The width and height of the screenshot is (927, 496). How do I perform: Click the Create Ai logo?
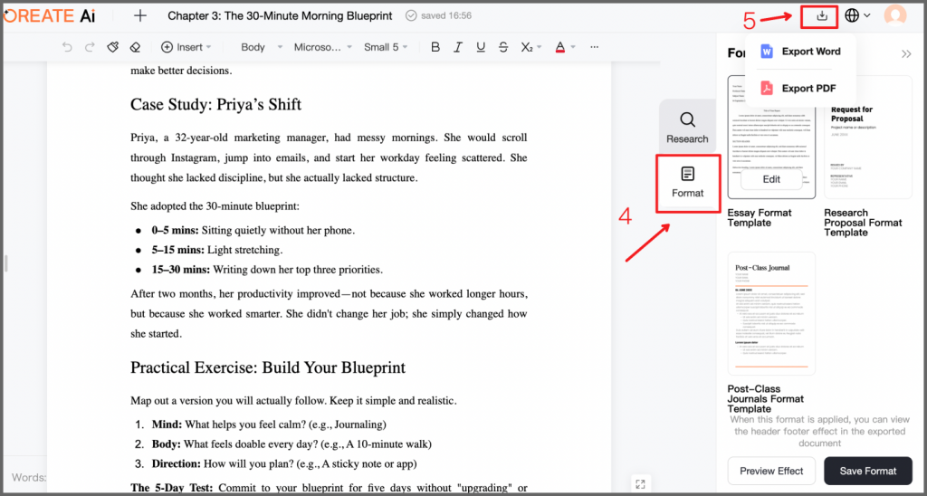(49, 16)
